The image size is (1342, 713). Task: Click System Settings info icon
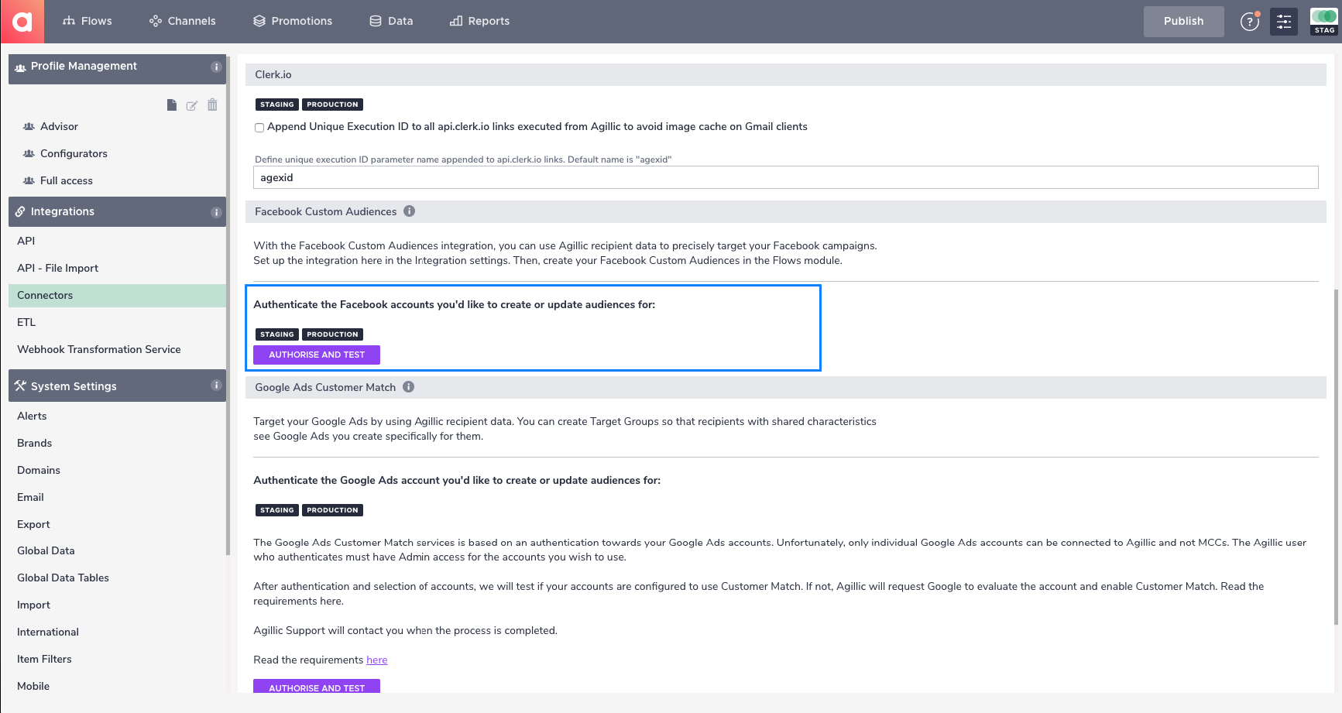(216, 386)
